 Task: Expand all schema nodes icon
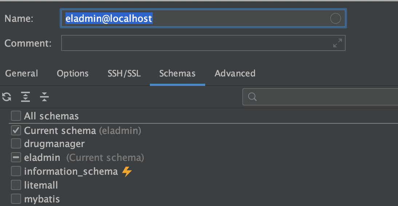point(25,97)
